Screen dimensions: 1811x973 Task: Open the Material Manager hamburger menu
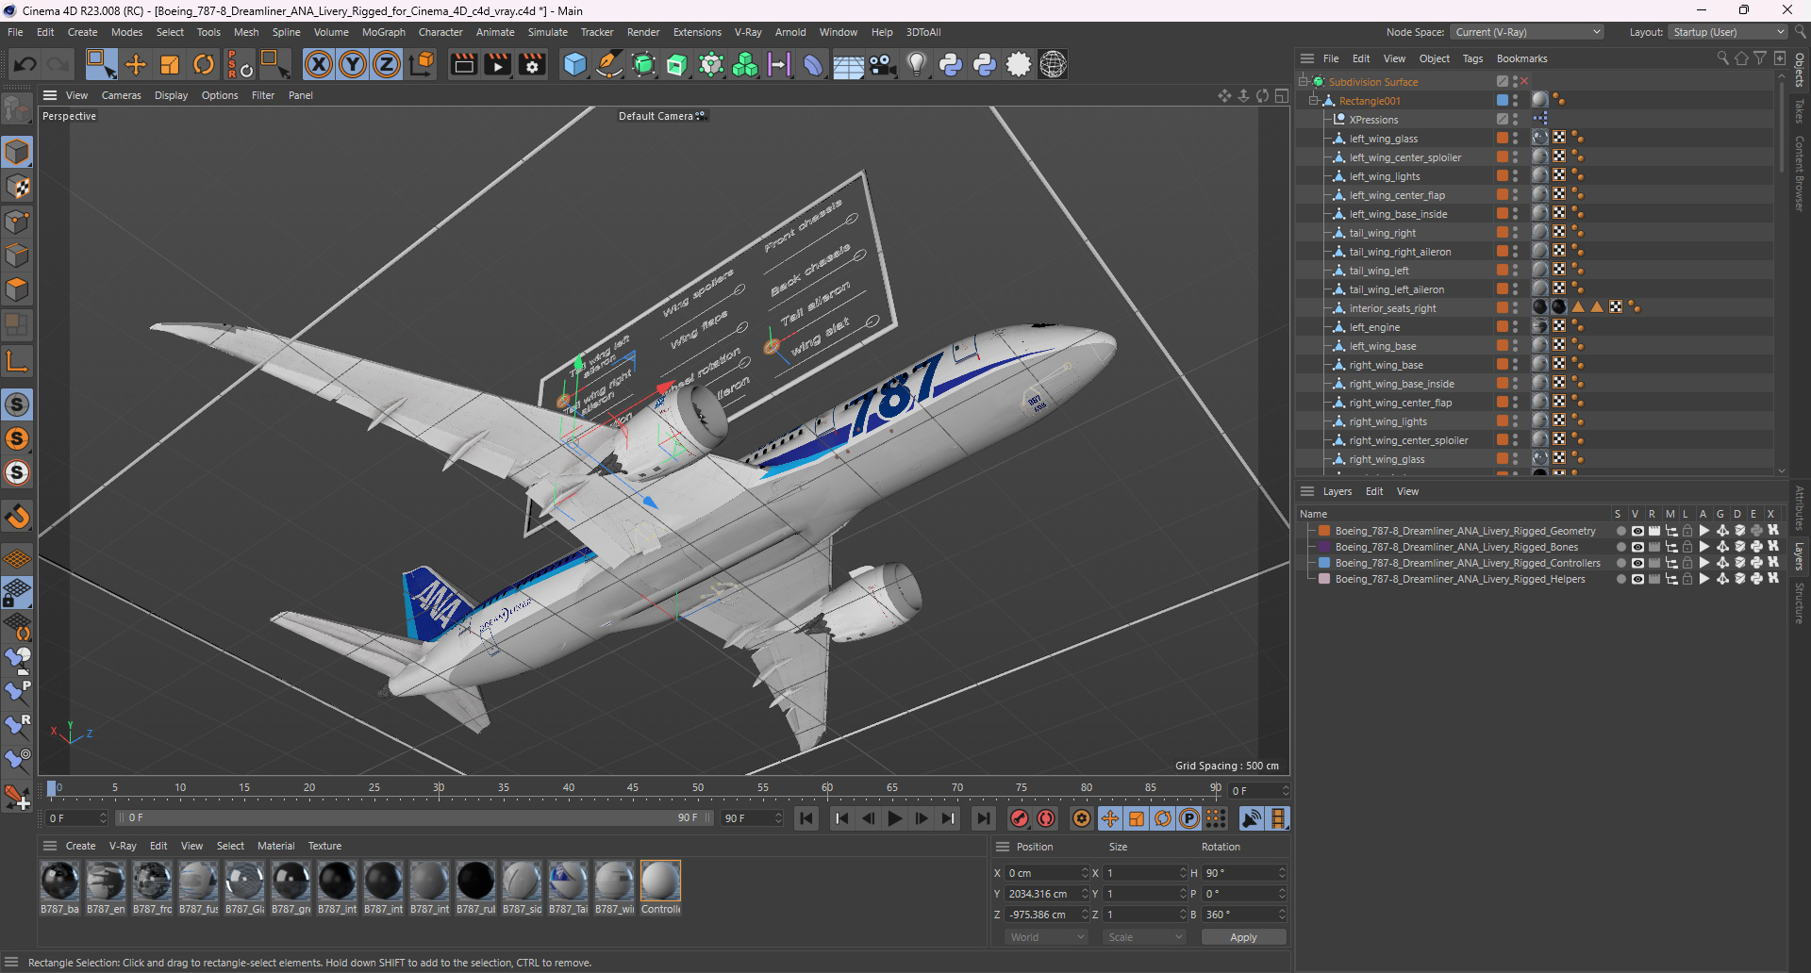pos(50,846)
